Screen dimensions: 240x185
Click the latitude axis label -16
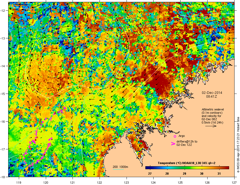(3, 122)
